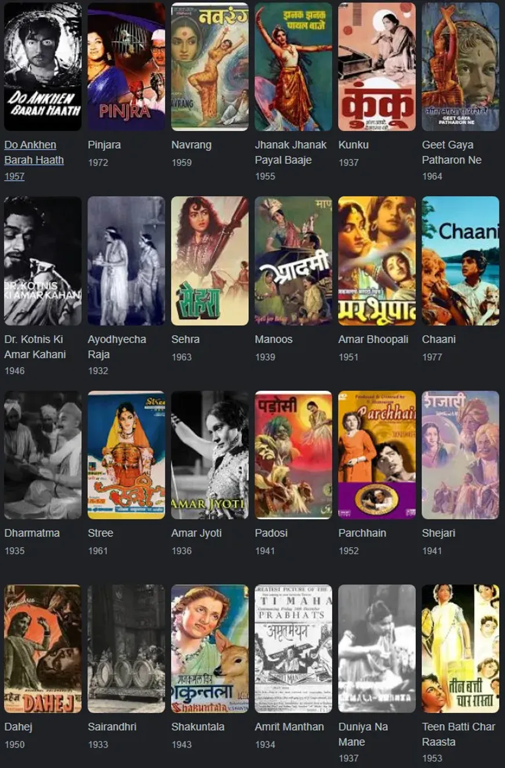Select the Amar Jyoti poster
This screenshot has height=768, width=505.
coord(210,455)
